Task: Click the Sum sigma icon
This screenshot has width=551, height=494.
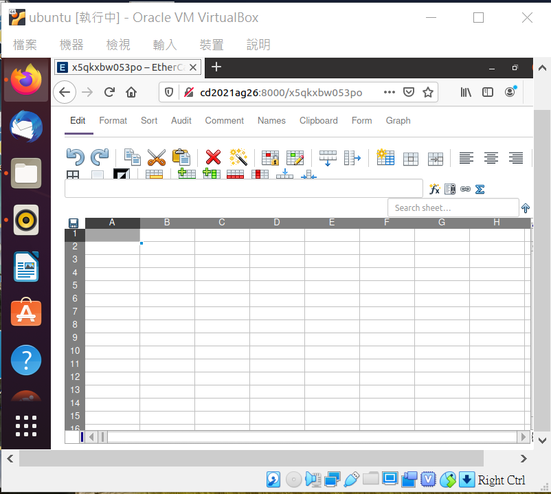Action: [480, 190]
